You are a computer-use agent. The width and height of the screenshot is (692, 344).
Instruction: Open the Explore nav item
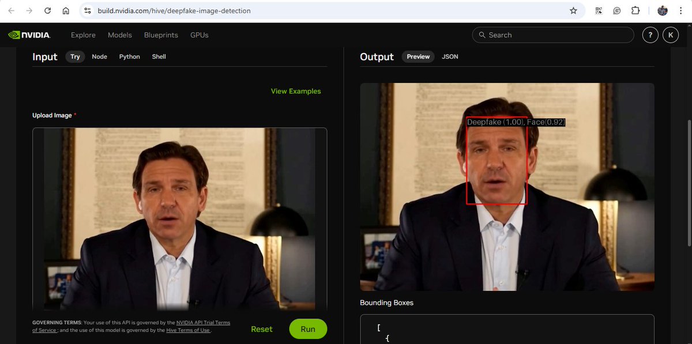pyautogui.click(x=83, y=35)
